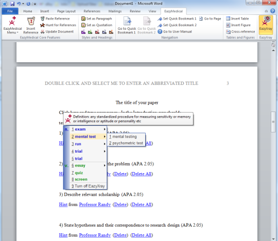Minimize the ribbon with caret icon
This screenshot has height=241, width=278.
(x=266, y=11)
